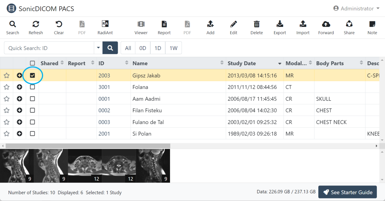Star the Gipsz Jakab study
Image resolution: width=385 pixels, height=201 pixels.
(7, 76)
